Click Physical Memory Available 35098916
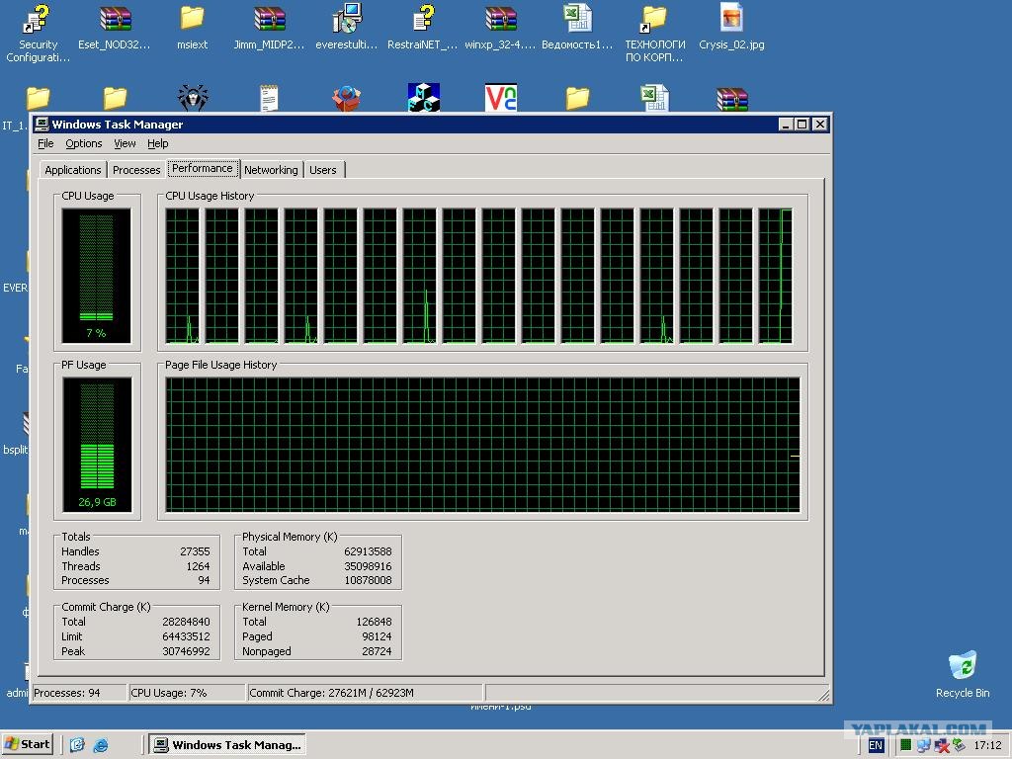 click(368, 566)
